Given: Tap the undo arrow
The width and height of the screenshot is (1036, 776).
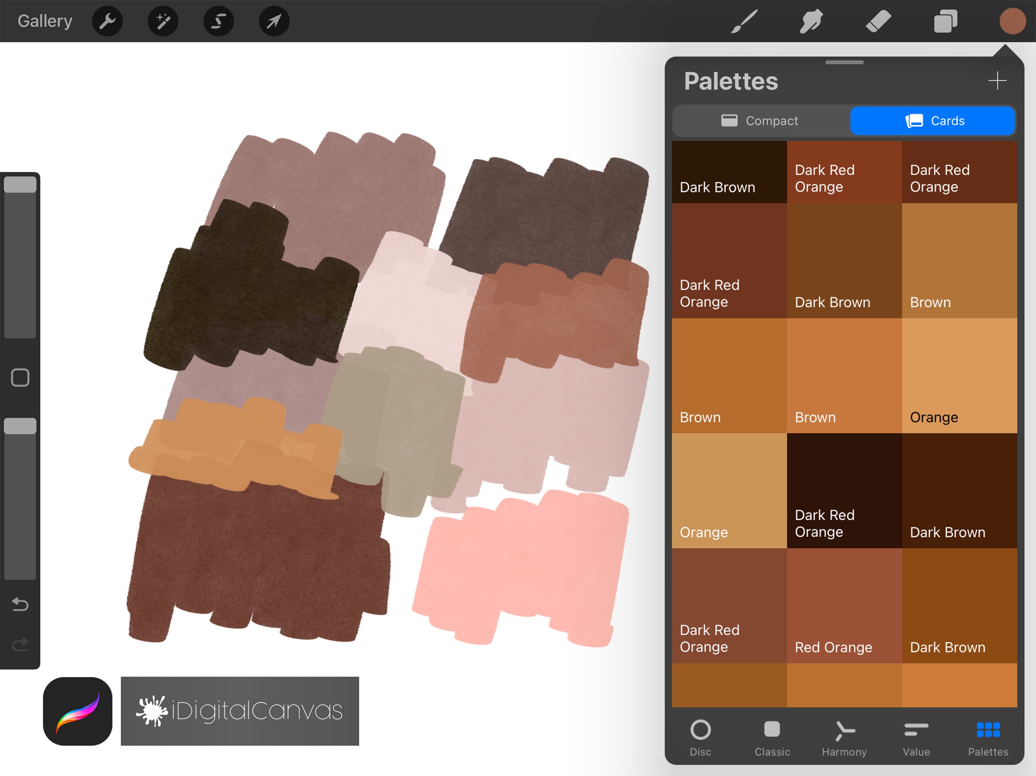Looking at the screenshot, I should point(20,605).
